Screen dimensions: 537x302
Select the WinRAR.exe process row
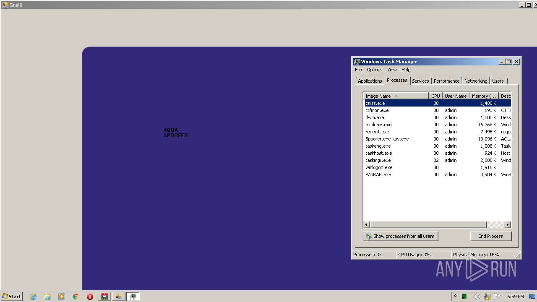pyautogui.click(x=437, y=174)
